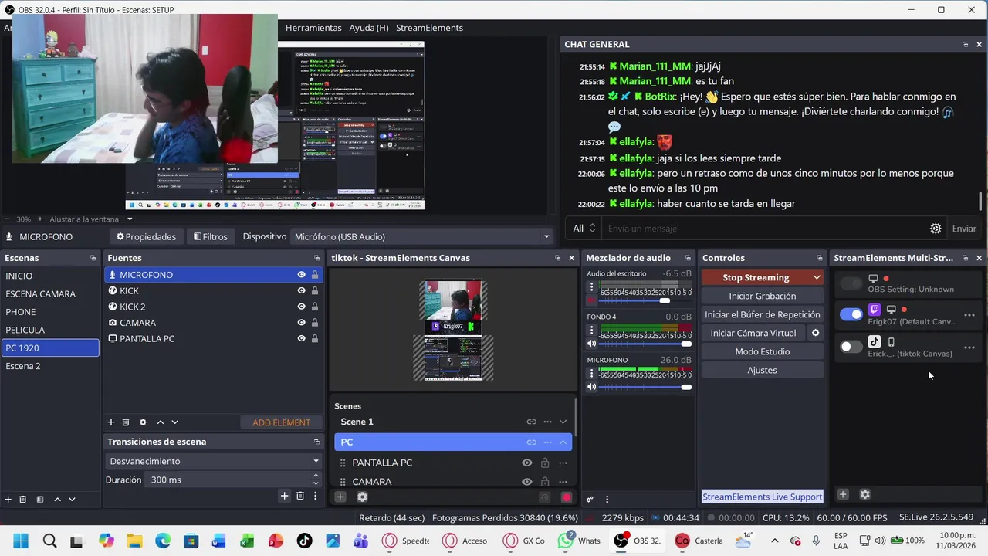Open TikTok app in taskbar

pos(304,541)
